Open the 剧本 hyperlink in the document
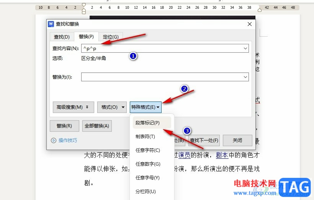Screen dimensions: 314x200 (222, 155)
